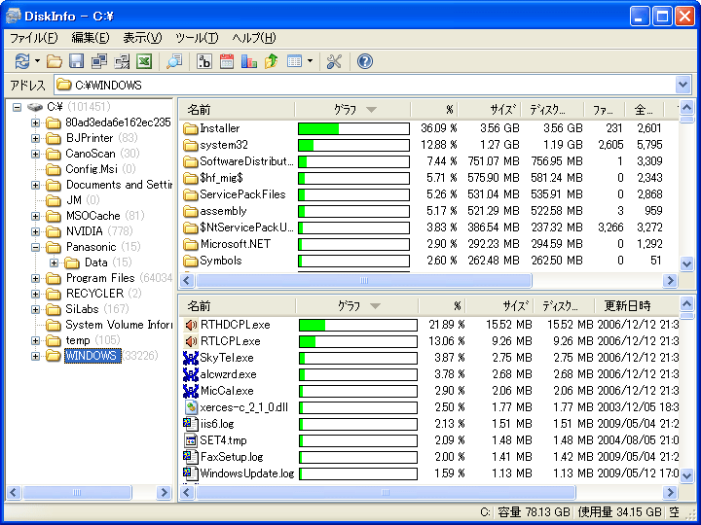Select the SiLabs folder in tree
Screen dimensions: 701x525
tap(82, 309)
